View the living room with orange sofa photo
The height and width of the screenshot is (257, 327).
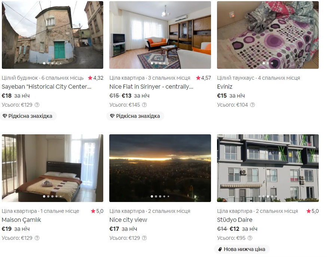[x=160, y=35]
